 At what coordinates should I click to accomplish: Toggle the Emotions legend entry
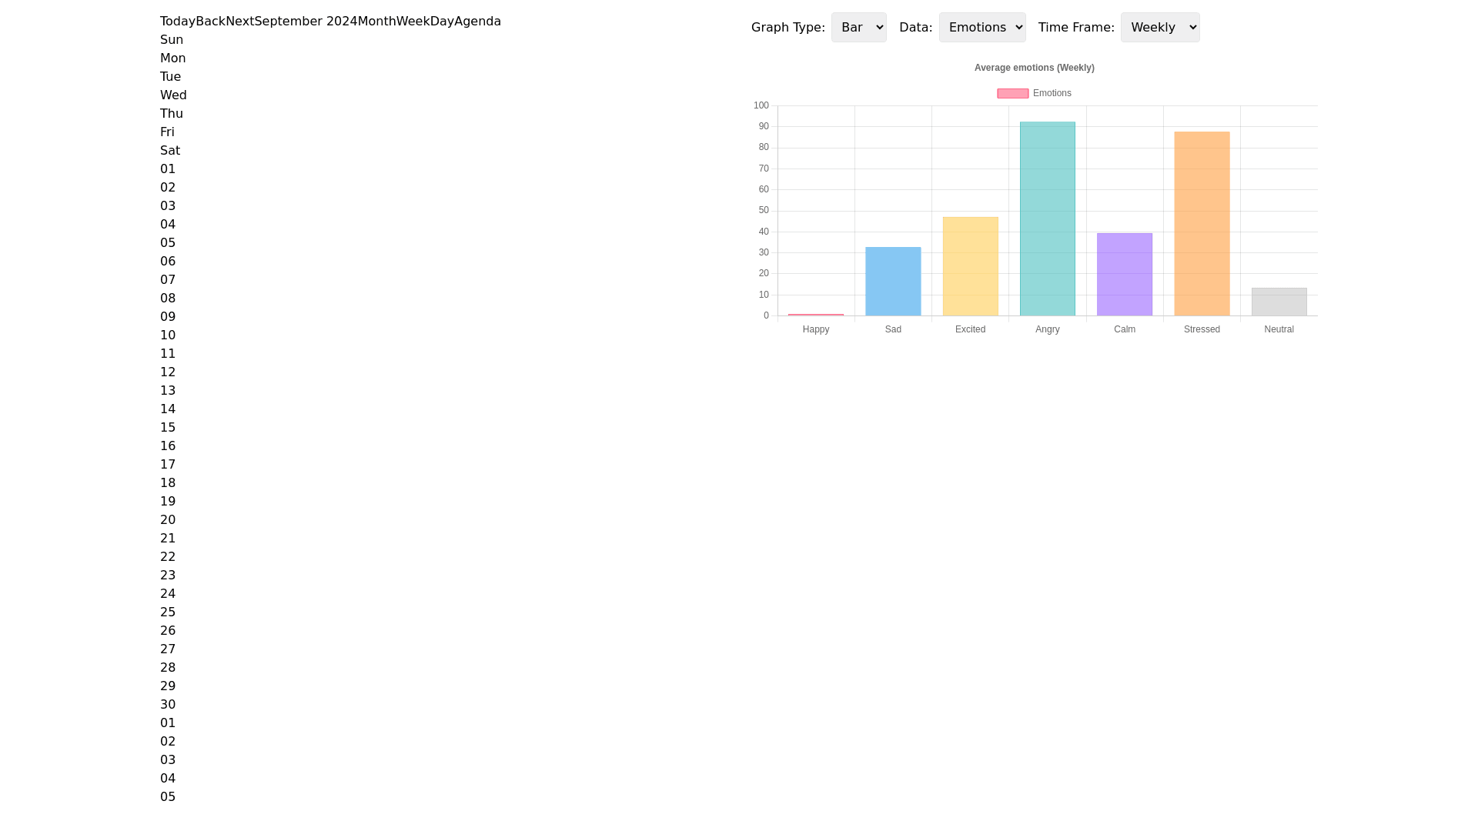[x=1052, y=92]
